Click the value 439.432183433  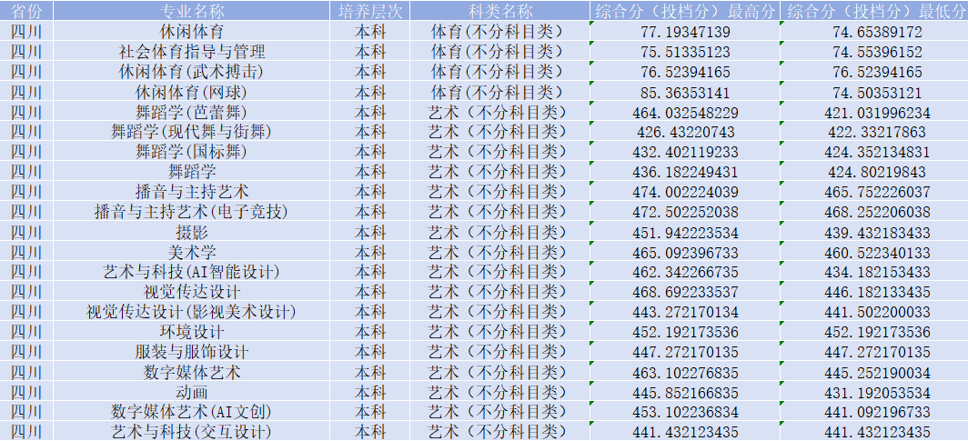pyautogui.click(x=874, y=233)
